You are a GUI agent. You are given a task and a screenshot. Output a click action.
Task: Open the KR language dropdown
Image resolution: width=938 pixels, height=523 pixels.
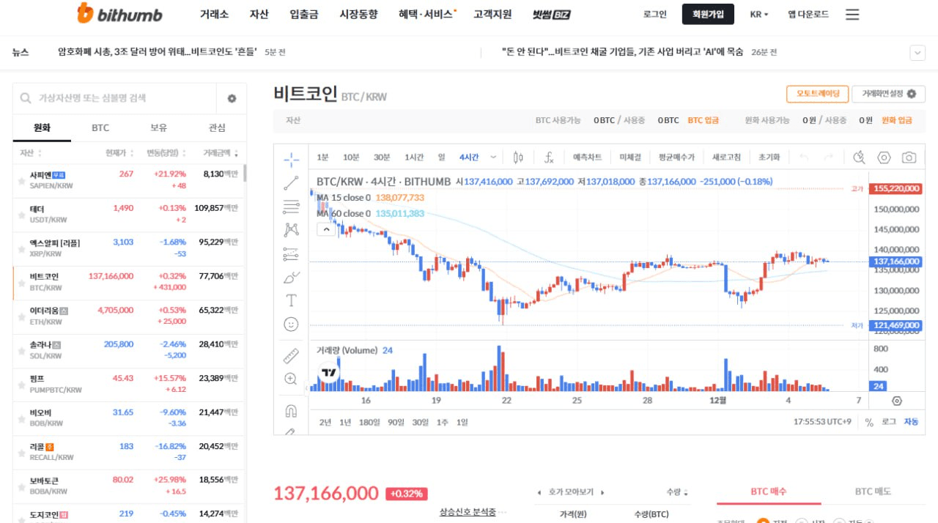(x=758, y=14)
